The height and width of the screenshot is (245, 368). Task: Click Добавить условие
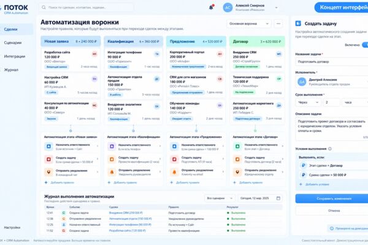click(x=314, y=184)
